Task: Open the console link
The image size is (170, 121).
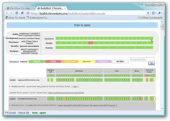Action: (35, 53)
